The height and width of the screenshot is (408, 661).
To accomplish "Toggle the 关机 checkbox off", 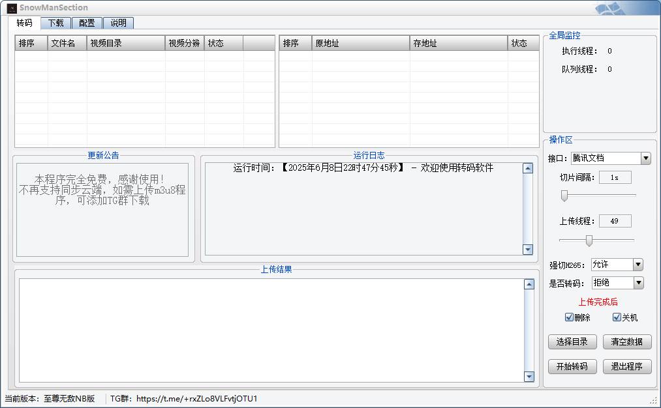I will coord(617,317).
